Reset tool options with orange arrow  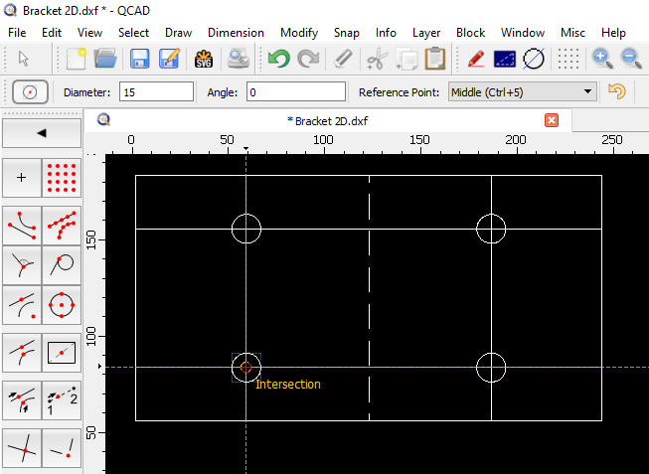click(617, 92)
